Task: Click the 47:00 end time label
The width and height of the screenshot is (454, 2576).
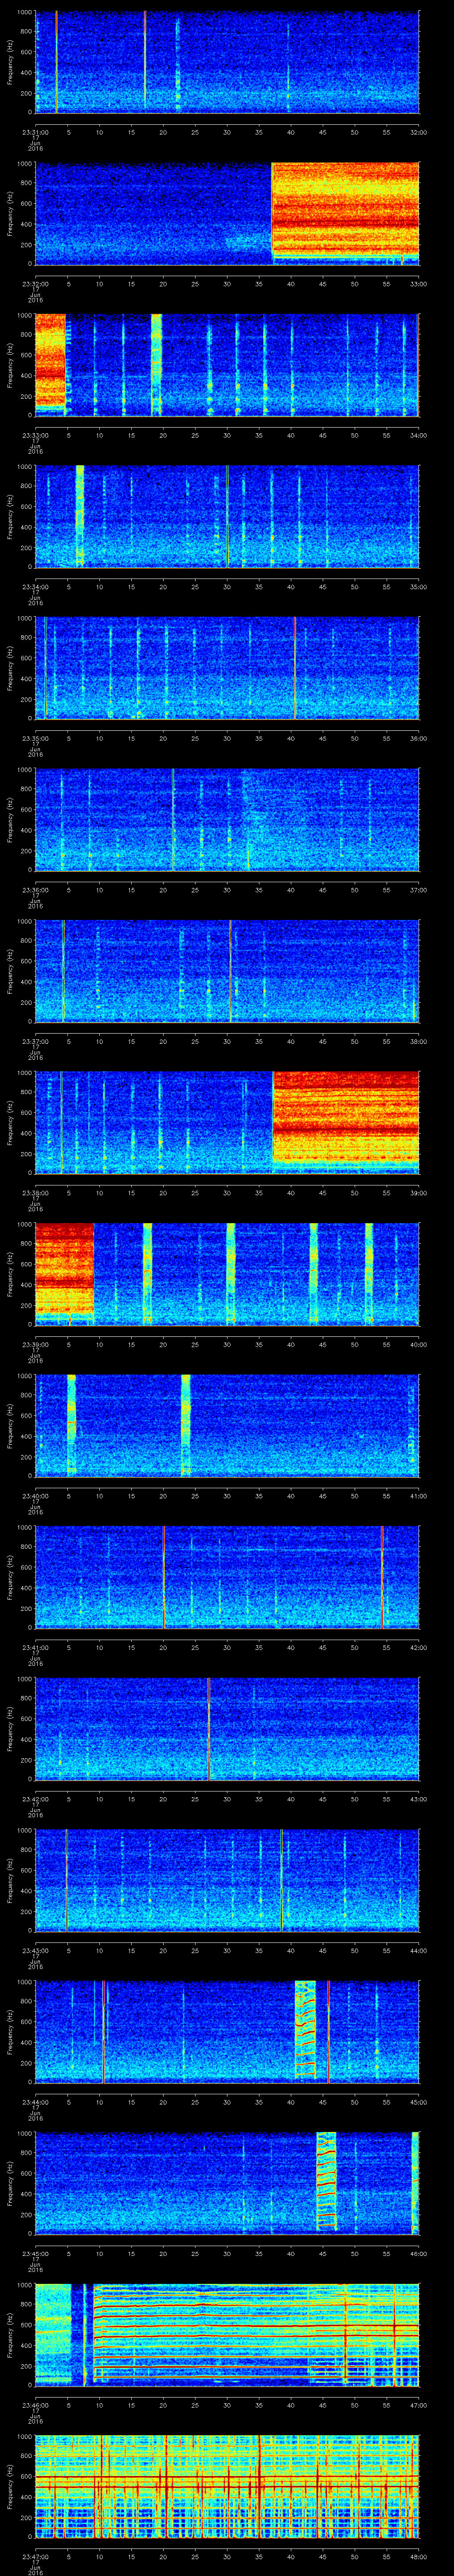Action: pos(418,2405)
